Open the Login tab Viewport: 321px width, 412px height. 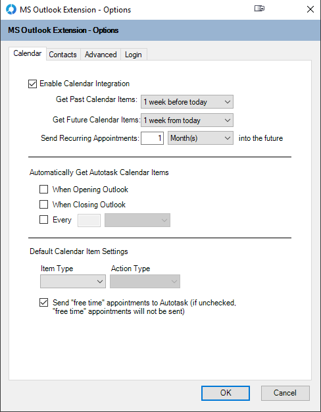tap(134, 55)
